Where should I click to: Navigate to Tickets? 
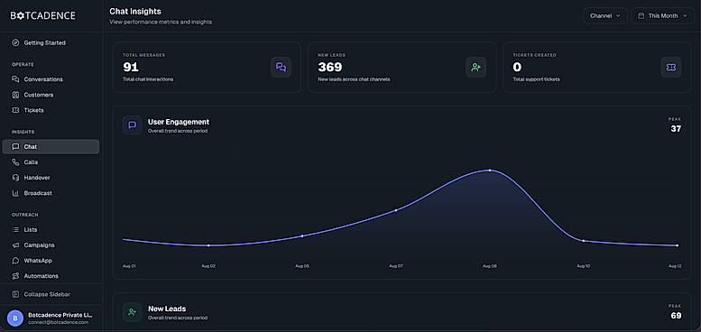pos(51,110)
